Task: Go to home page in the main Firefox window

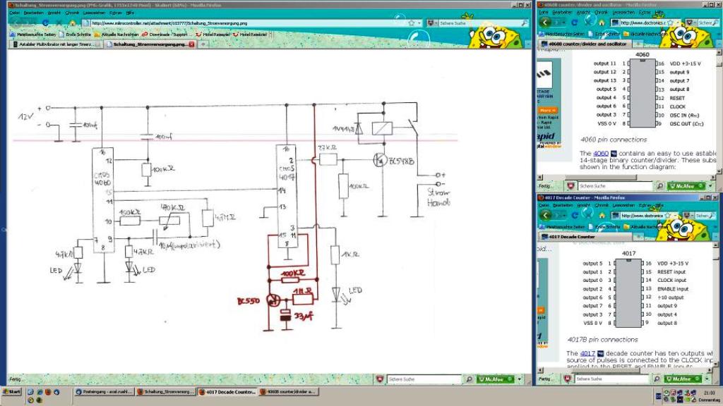Action: pos(73,23)
